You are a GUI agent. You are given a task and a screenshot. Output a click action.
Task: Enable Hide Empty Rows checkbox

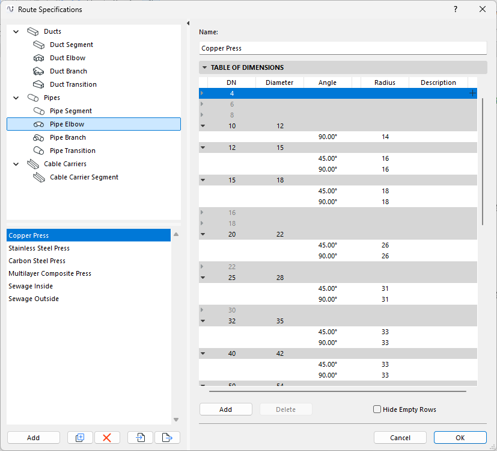377,409
